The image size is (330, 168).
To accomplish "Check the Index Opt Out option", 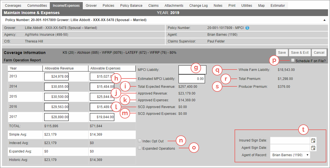I will coord(140,141).
